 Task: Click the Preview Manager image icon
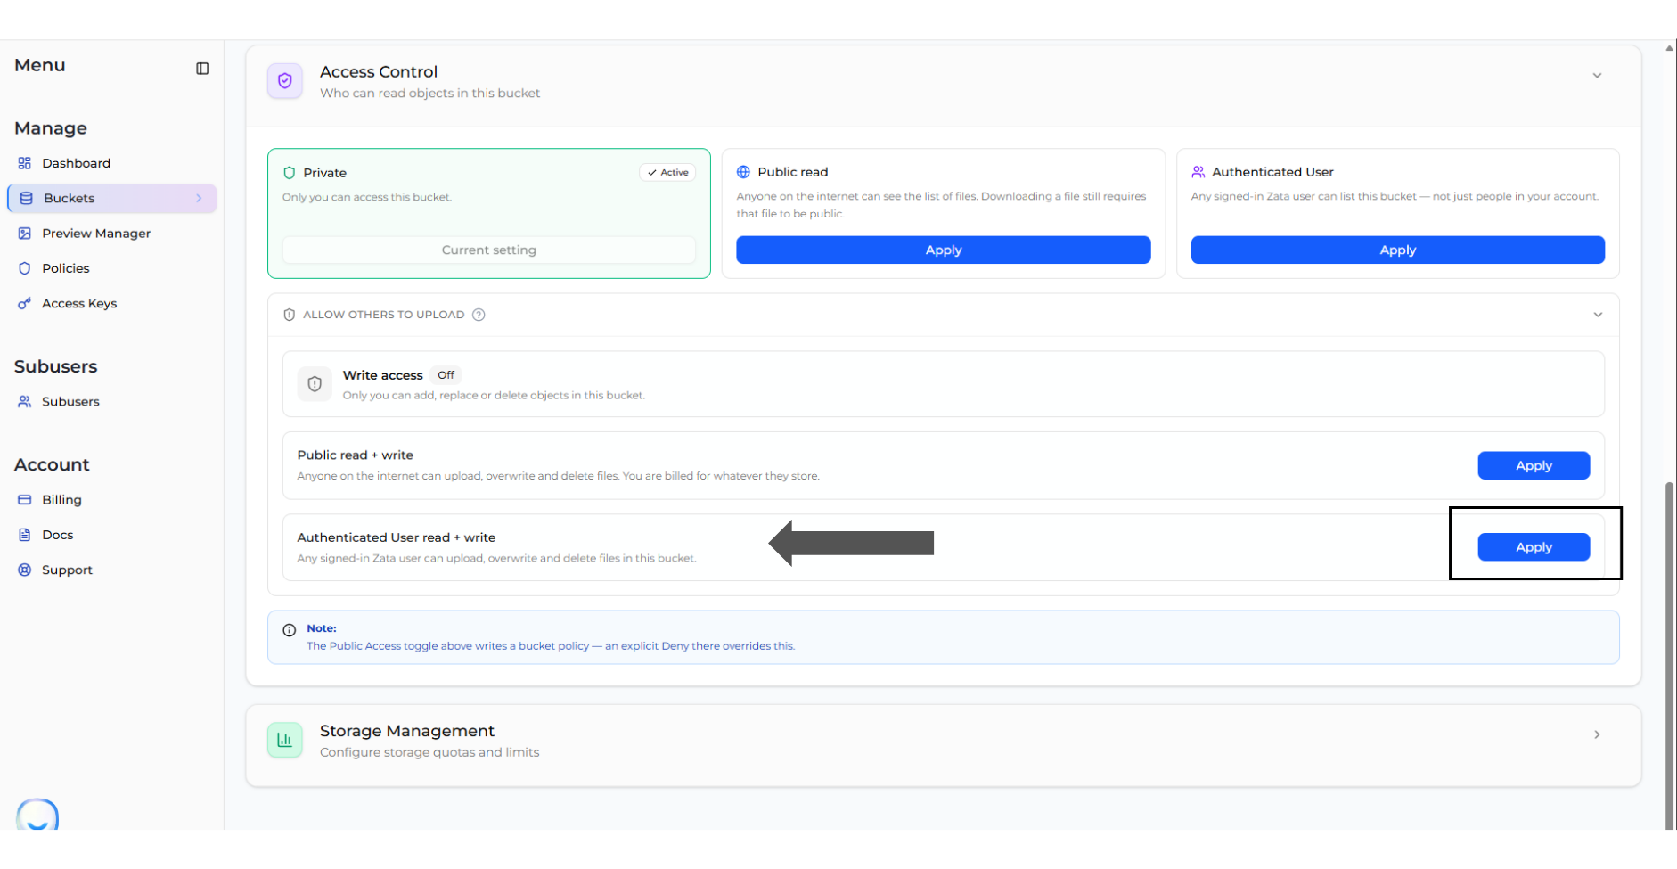pyautogui.click(x=25, y=234)
